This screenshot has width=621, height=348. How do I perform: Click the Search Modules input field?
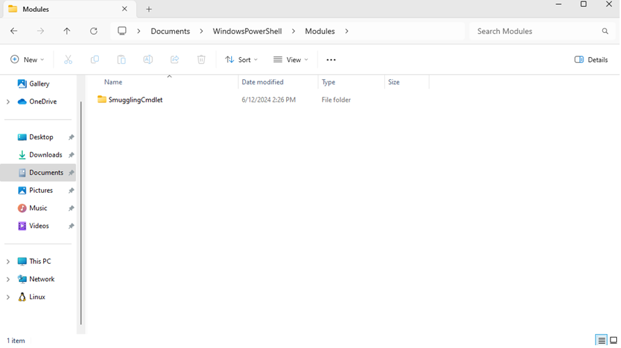tap(535, 31)
